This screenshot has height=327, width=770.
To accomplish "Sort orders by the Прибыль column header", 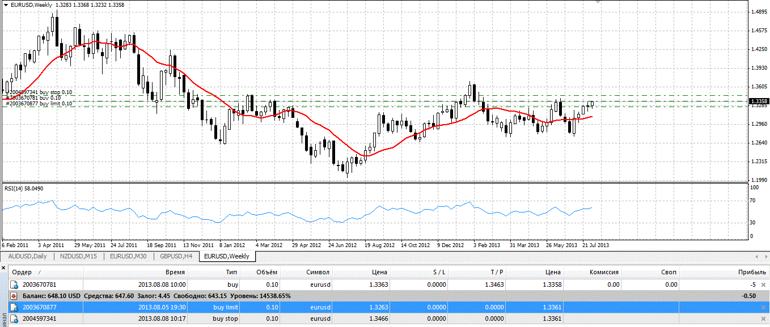I will [x=748, y=273].
